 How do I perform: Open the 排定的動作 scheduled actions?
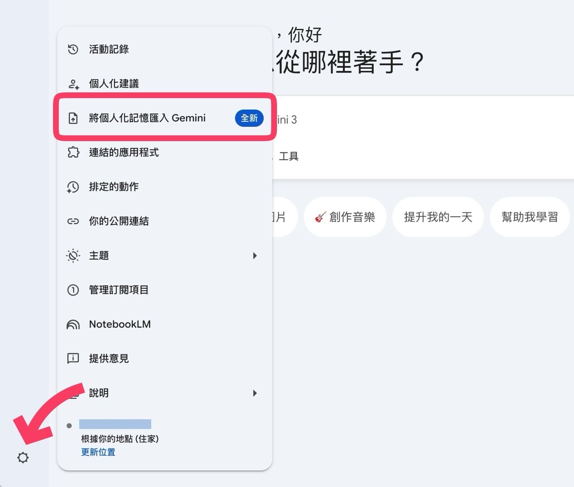(x=113, y=187)
